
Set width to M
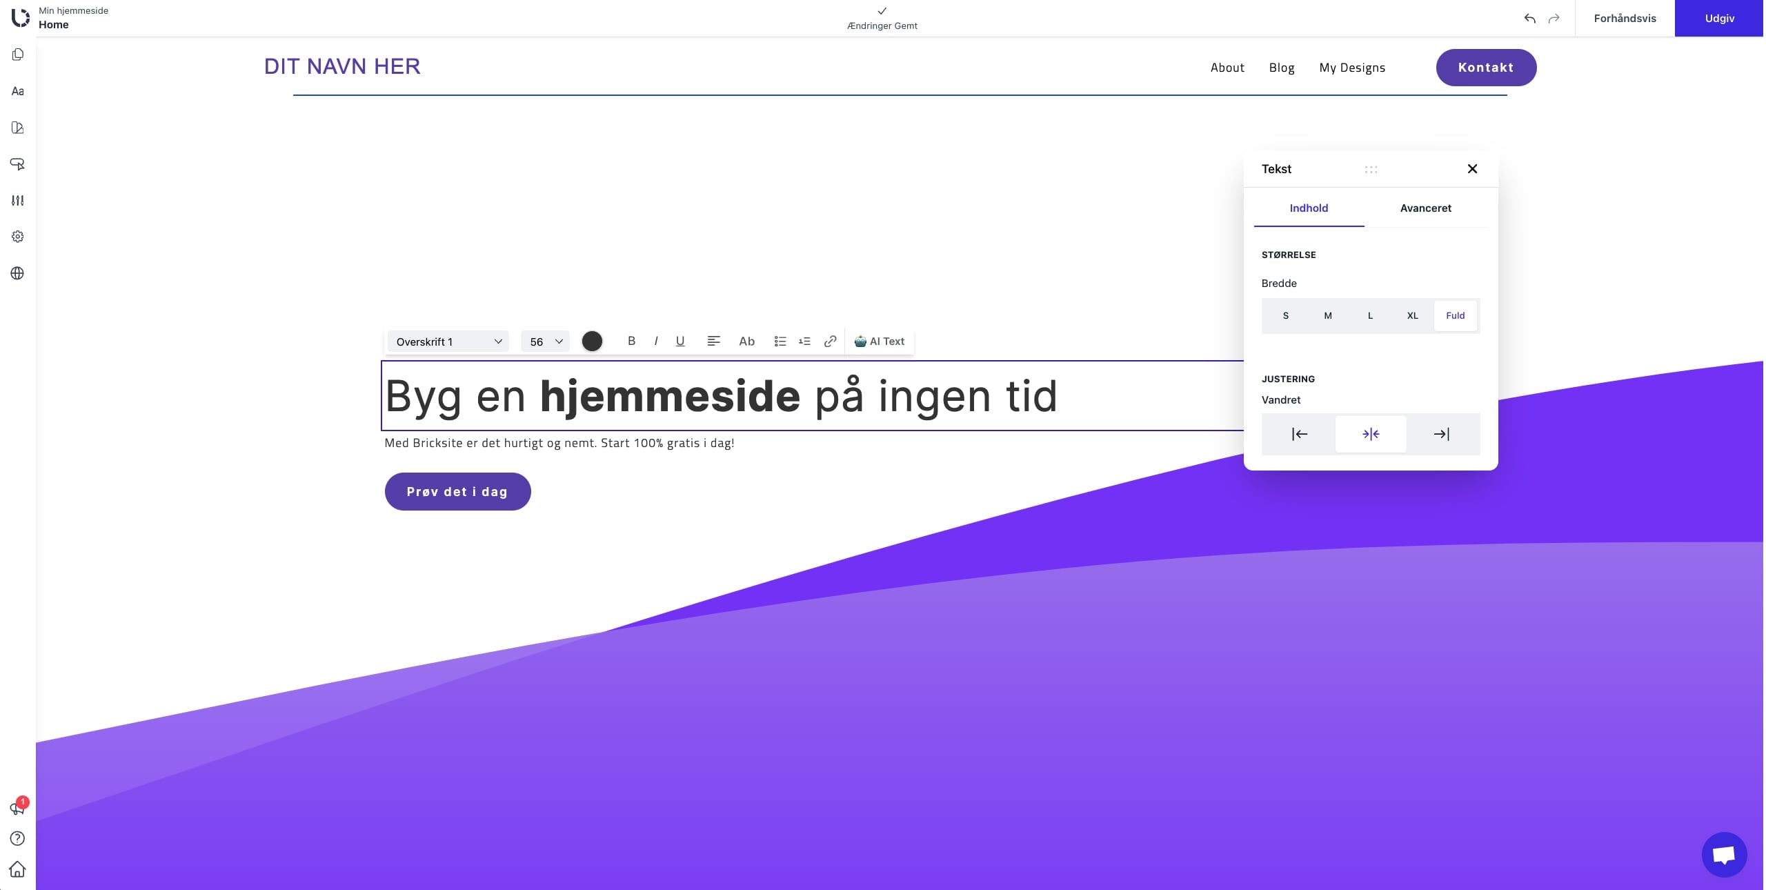[x=1328, y=316]
